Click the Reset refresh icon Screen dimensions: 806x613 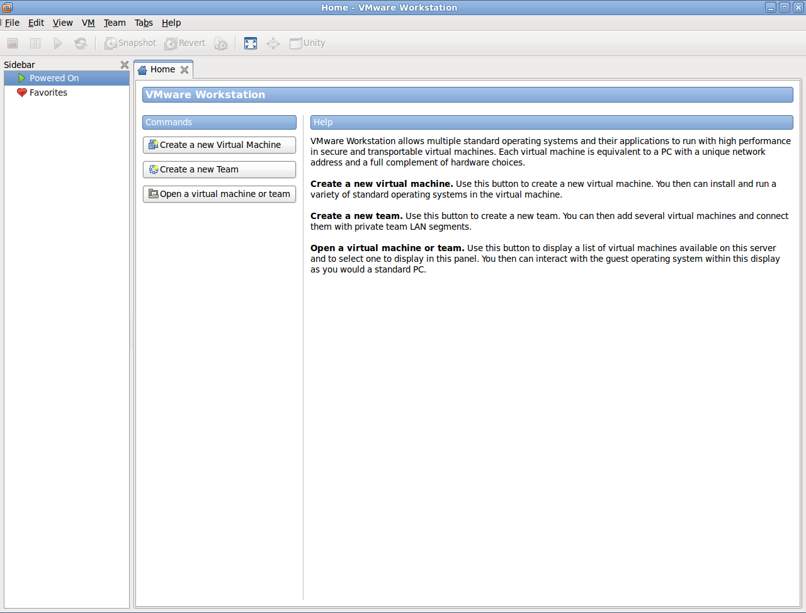coord(81,43)
